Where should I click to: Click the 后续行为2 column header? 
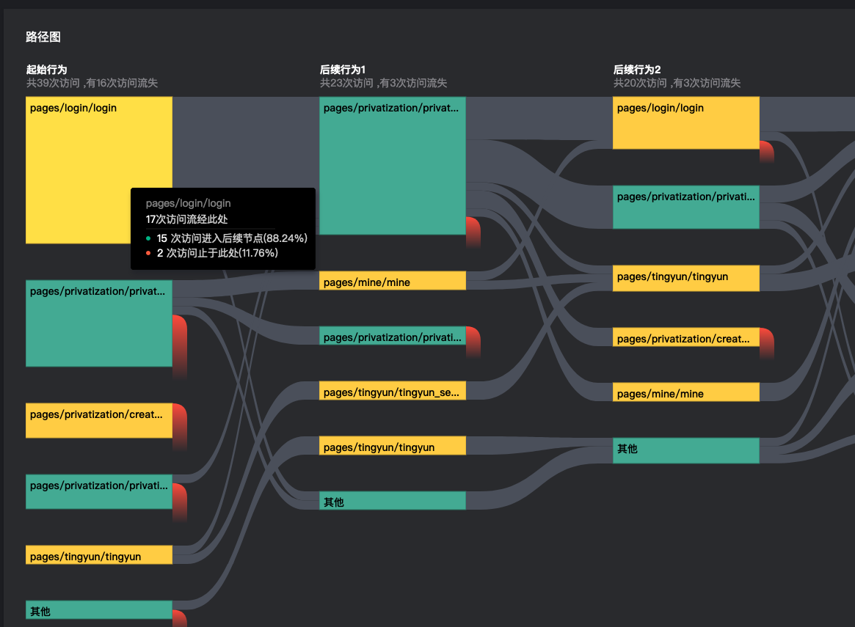[x=637, y=70]
